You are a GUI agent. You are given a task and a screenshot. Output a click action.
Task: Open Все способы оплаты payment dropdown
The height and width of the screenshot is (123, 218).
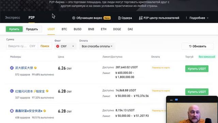(97, 46)
